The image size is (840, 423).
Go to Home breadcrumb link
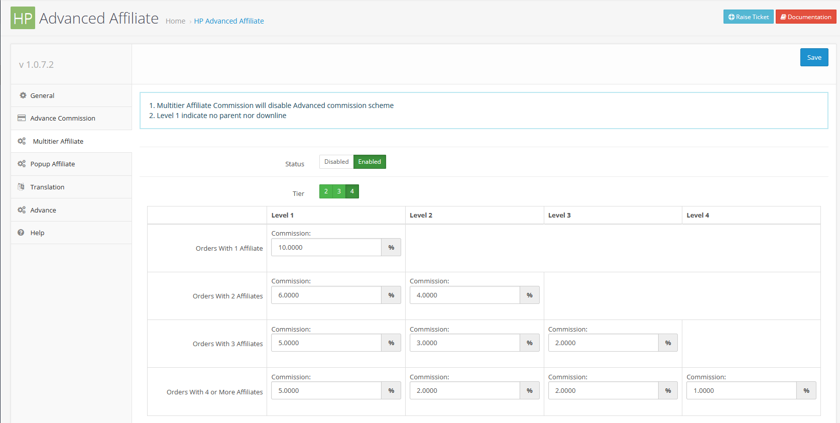click(x=175, y=21)
